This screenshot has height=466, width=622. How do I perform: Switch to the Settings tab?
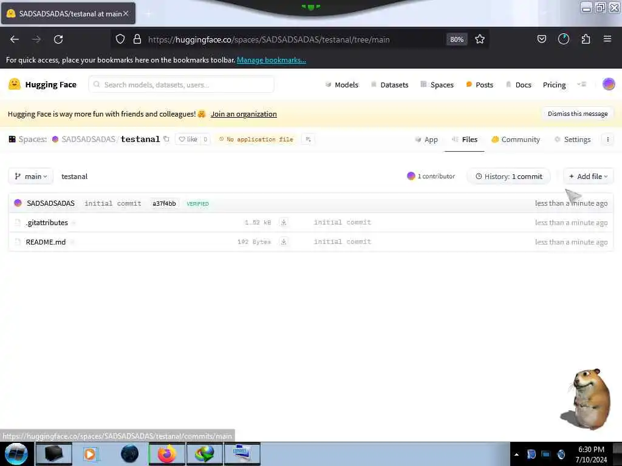point(572,140)
